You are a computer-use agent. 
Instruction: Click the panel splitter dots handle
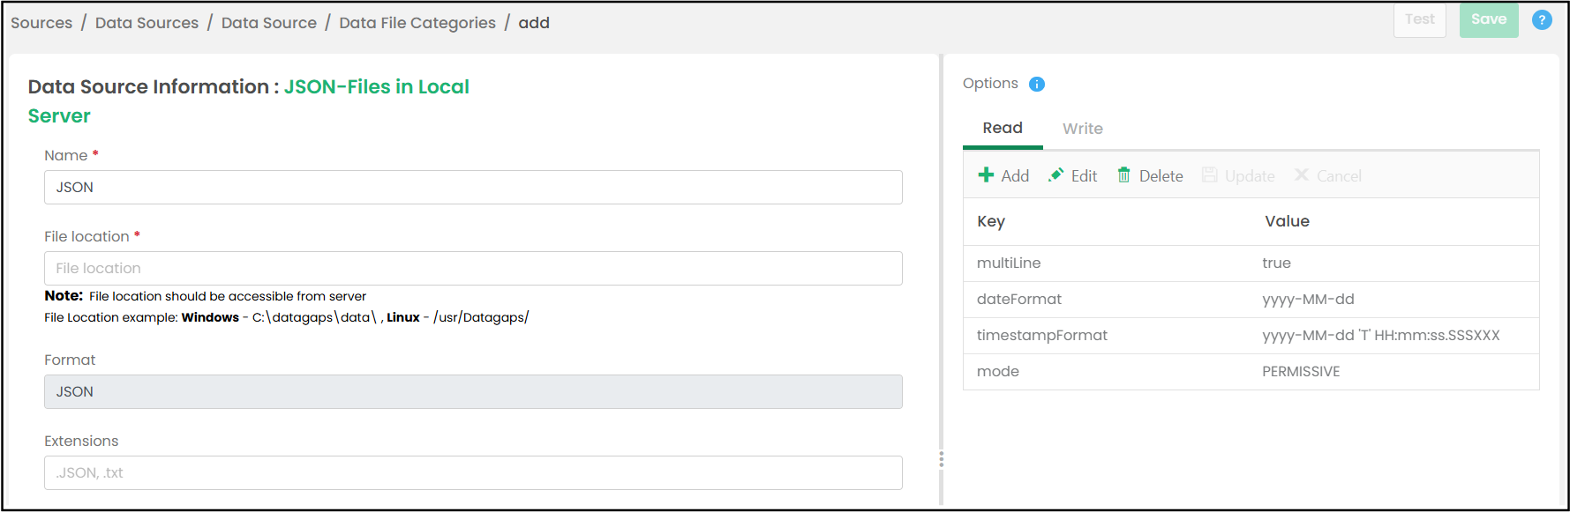942,459
